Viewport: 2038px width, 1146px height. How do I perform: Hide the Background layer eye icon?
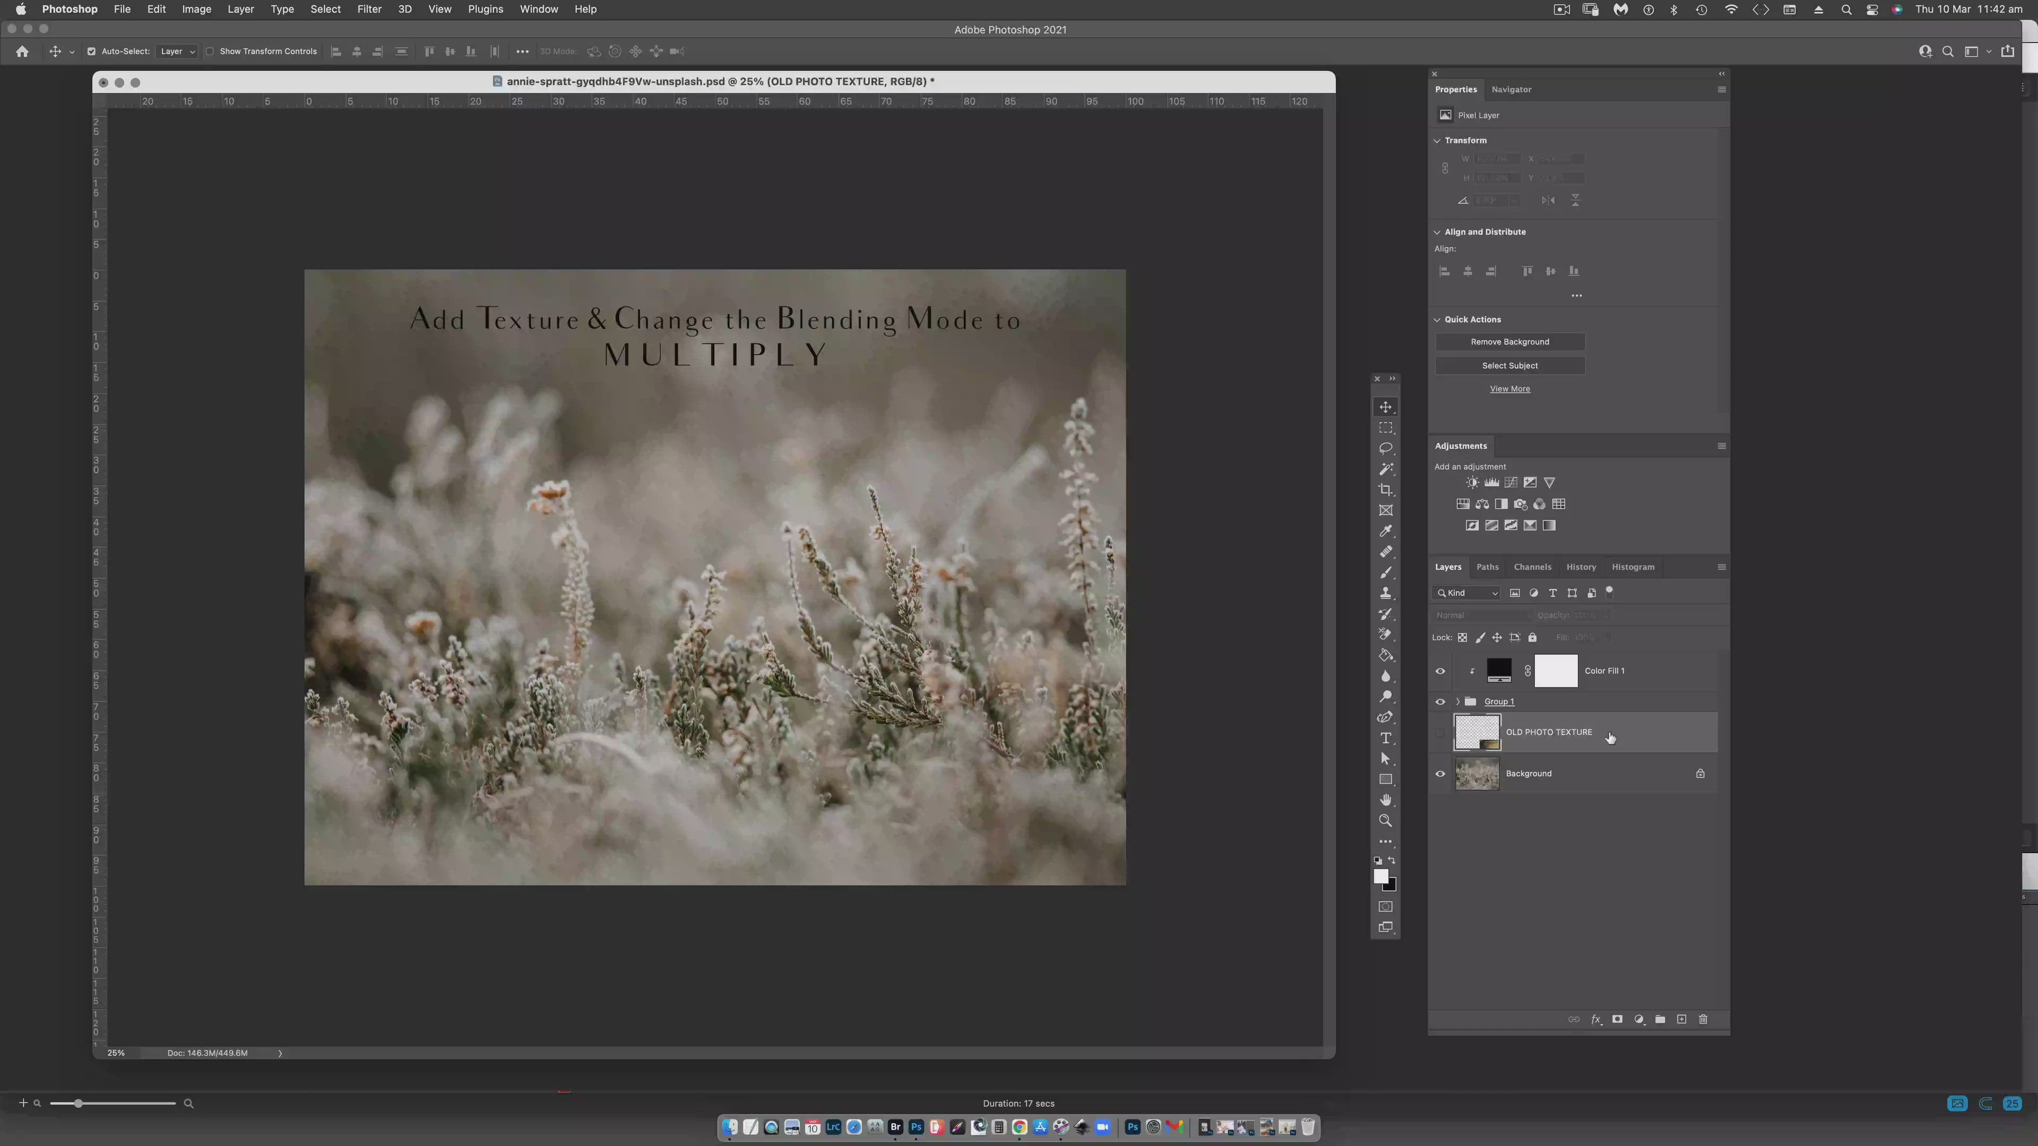(1440, 774)
